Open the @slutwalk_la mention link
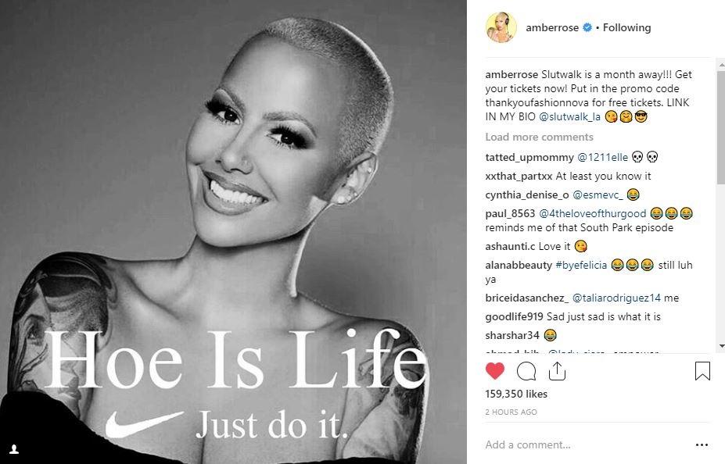725x464 pixels. coord(569,117)
